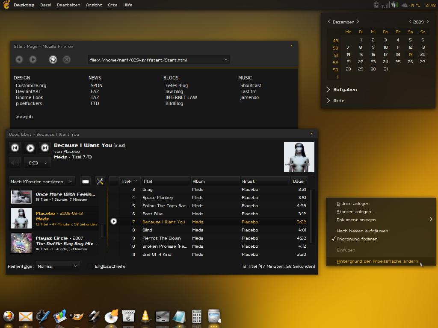Expand the Orte section in the calendar
The image size is (438, 328).
(328, 101)
